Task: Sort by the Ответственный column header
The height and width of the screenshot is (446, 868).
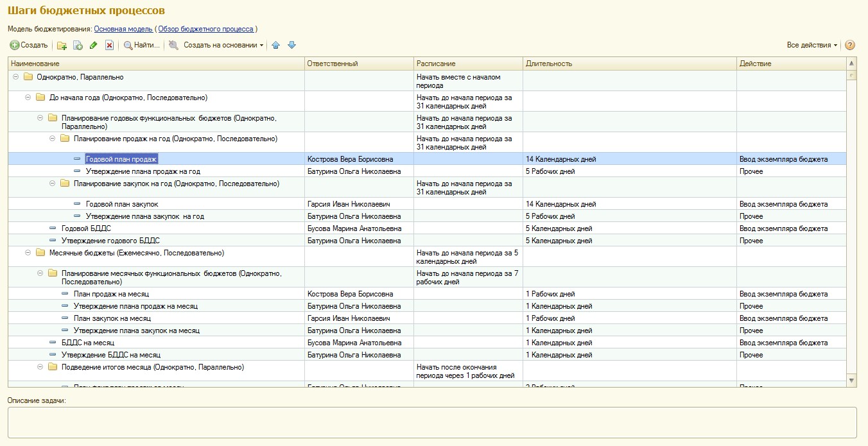Action: click(x=358, y=64)
